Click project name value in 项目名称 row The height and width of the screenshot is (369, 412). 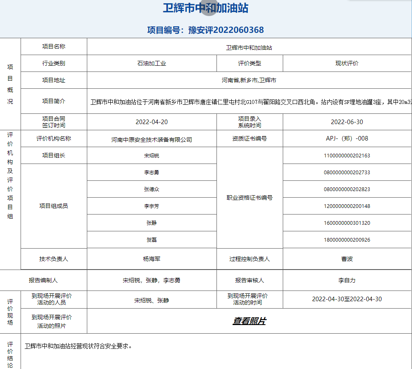(x=249, y=48)
